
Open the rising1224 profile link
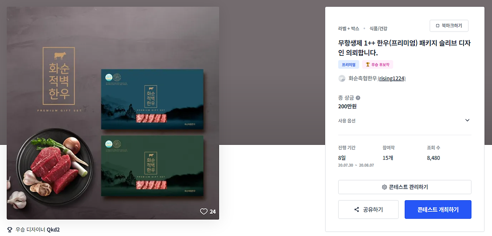[392, 79]
